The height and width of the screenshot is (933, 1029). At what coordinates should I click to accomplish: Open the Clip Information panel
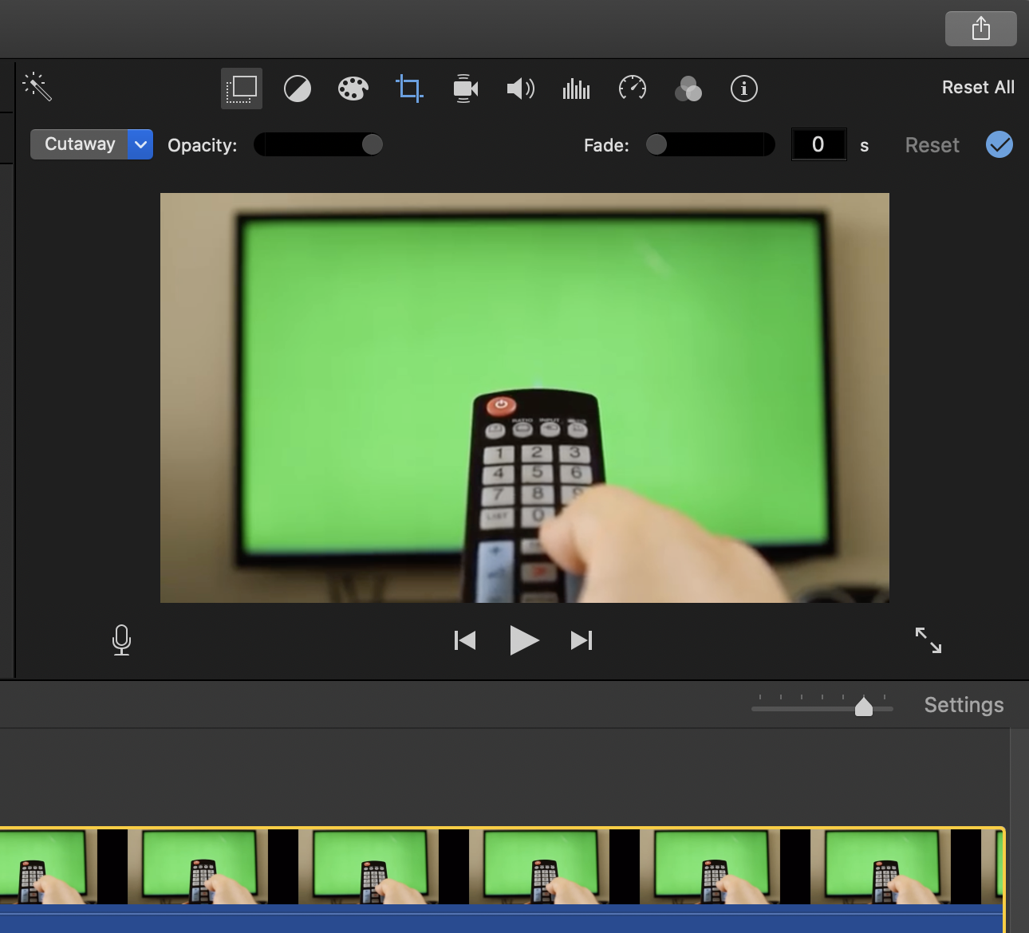[743, 89]
